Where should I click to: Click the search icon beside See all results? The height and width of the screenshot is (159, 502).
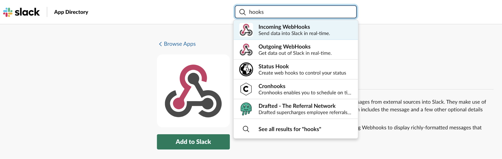[246, 129]
